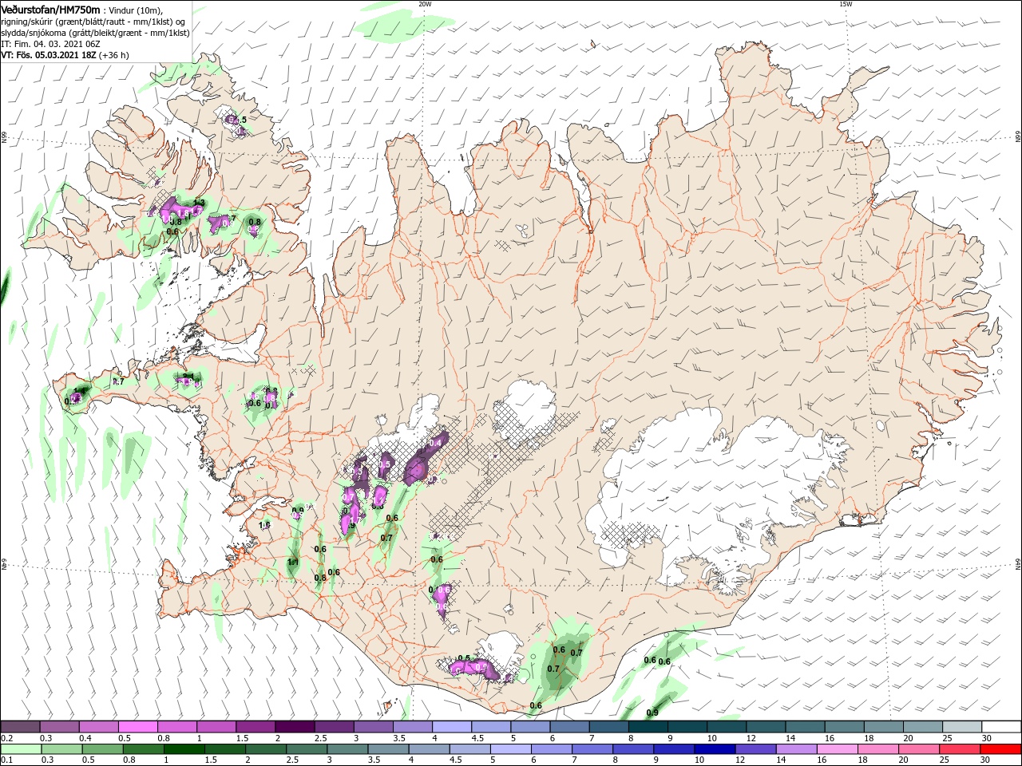Select the upper-row 0.3 purple swatch

(x=59, y=727)
